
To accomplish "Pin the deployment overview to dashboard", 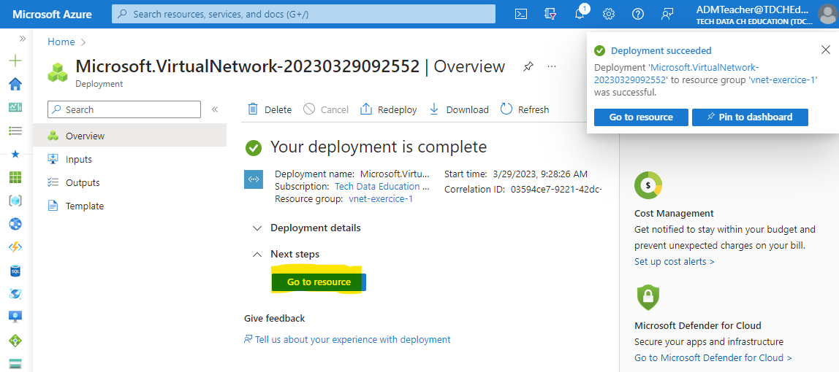I will (528, 66).
